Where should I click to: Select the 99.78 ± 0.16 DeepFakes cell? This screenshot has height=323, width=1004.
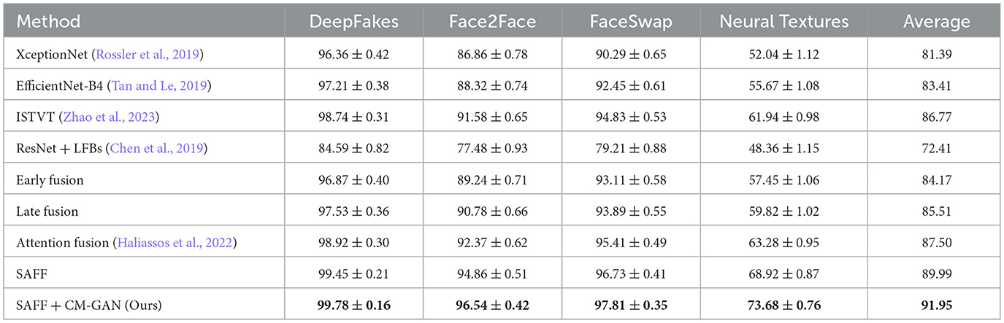pos(354,304)
